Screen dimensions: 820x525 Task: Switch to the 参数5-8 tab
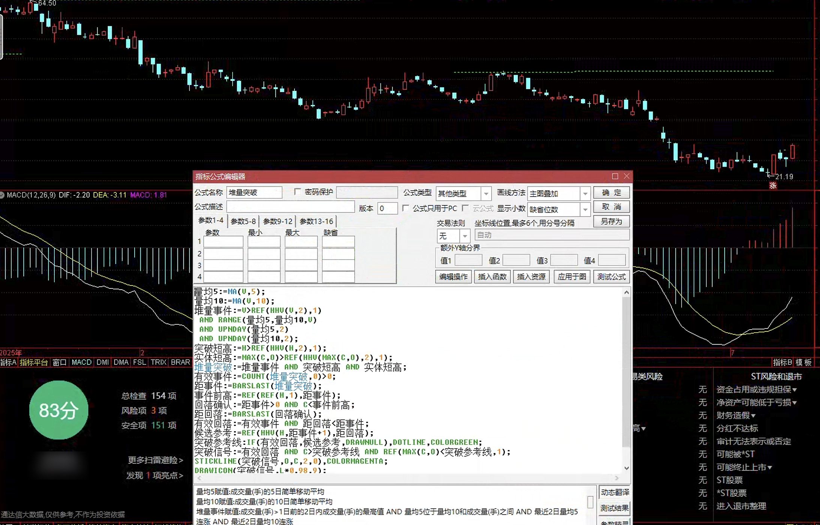[243, 221]
